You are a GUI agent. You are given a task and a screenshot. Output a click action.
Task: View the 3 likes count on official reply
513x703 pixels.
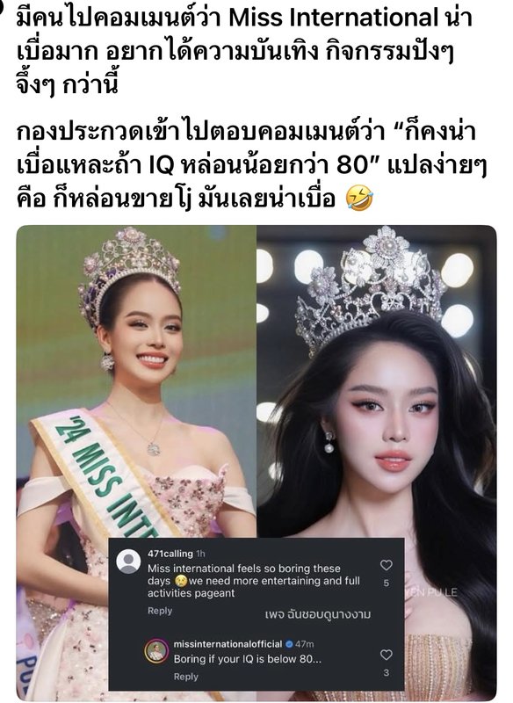pos(387,672)
